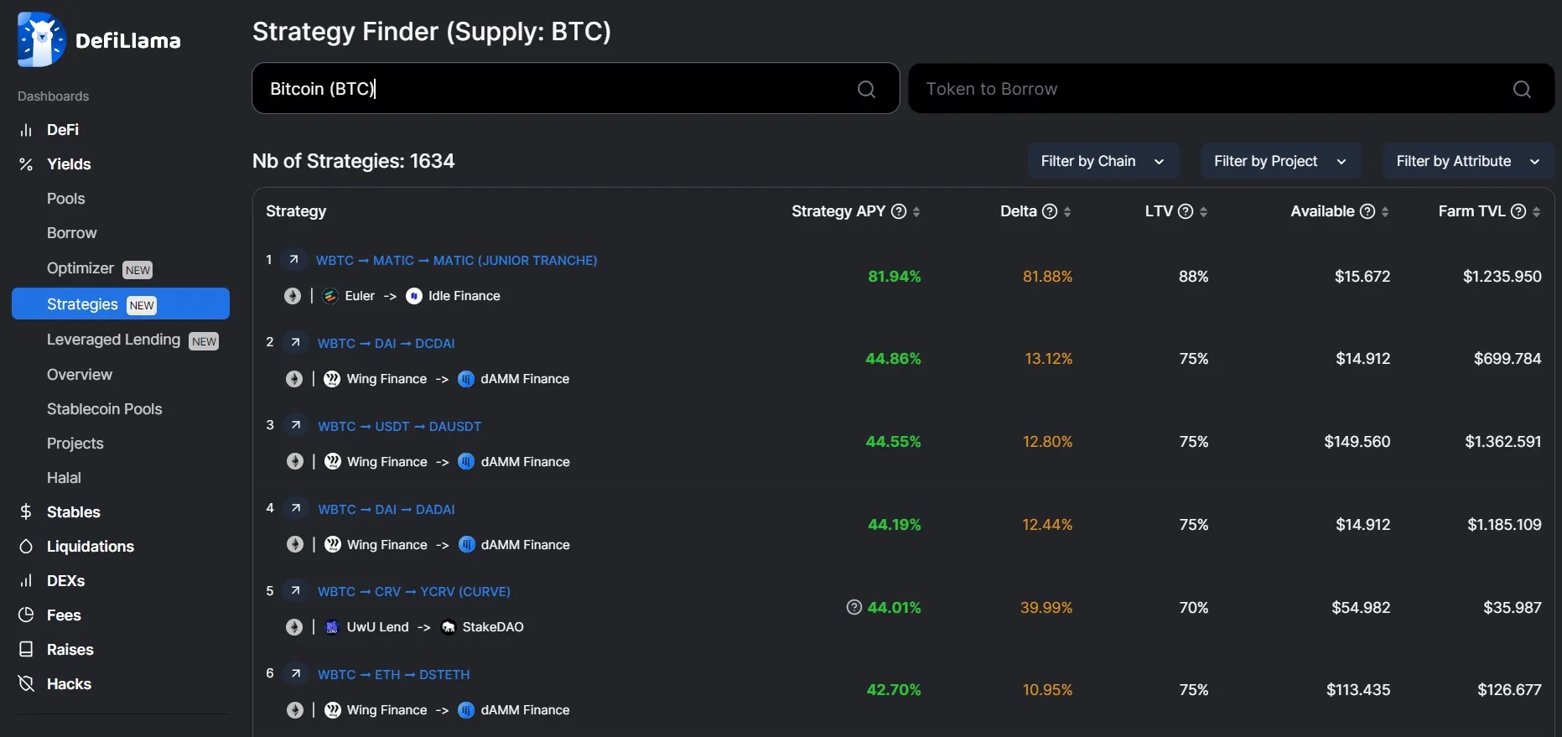Select Strategies in the sidebar
The height and width of the screenshot is (737, 1562).
[121, 304]
